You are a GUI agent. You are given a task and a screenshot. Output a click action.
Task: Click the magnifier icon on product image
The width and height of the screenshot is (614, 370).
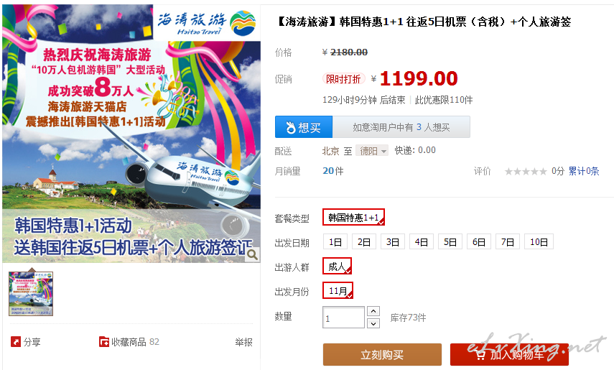[253, 255]
